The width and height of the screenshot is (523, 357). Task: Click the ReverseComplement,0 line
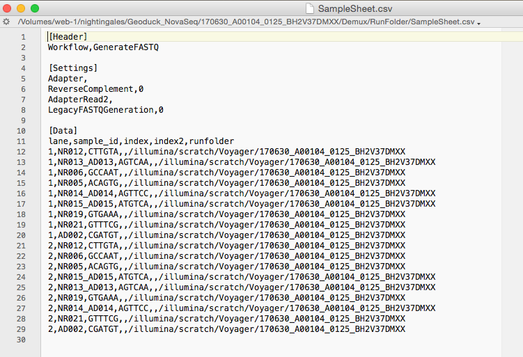[x=95, y=89]
